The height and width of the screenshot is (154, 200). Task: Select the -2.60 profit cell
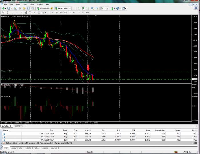tap(195, 137)
